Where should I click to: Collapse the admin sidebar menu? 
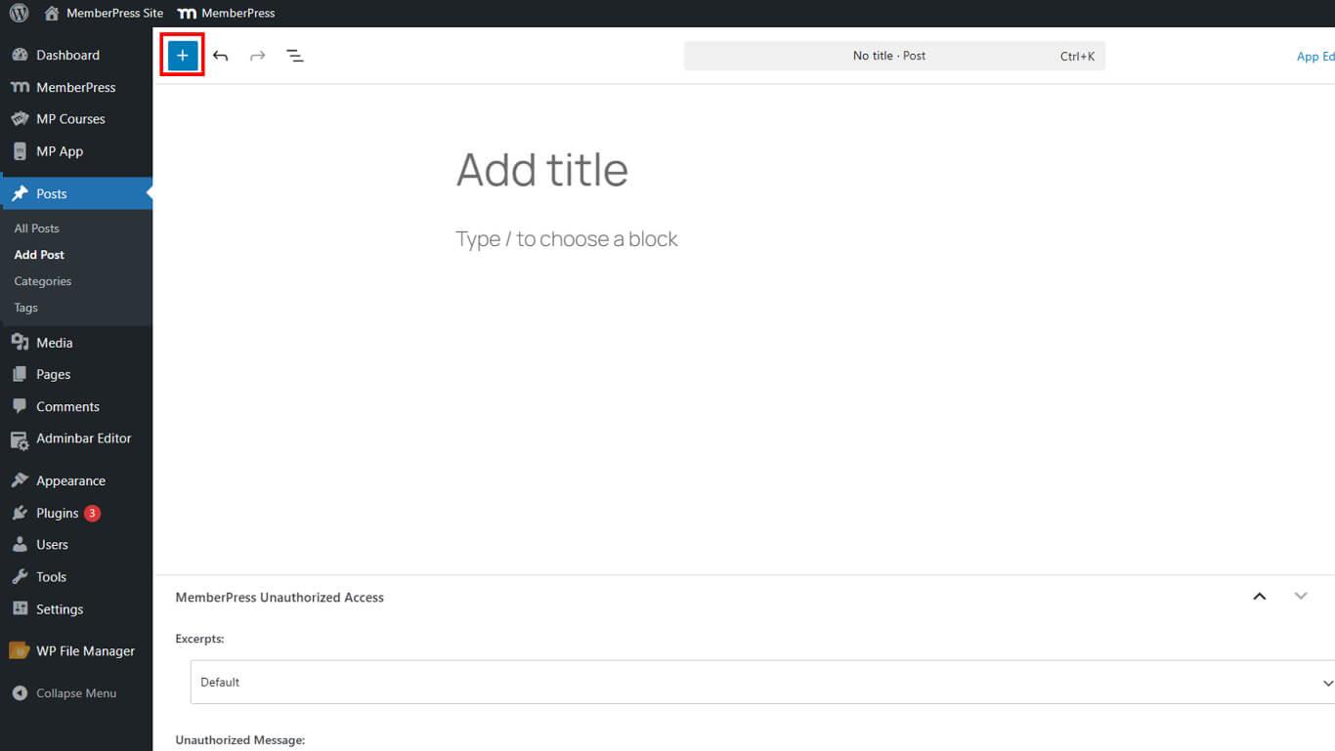coord(75,693)
